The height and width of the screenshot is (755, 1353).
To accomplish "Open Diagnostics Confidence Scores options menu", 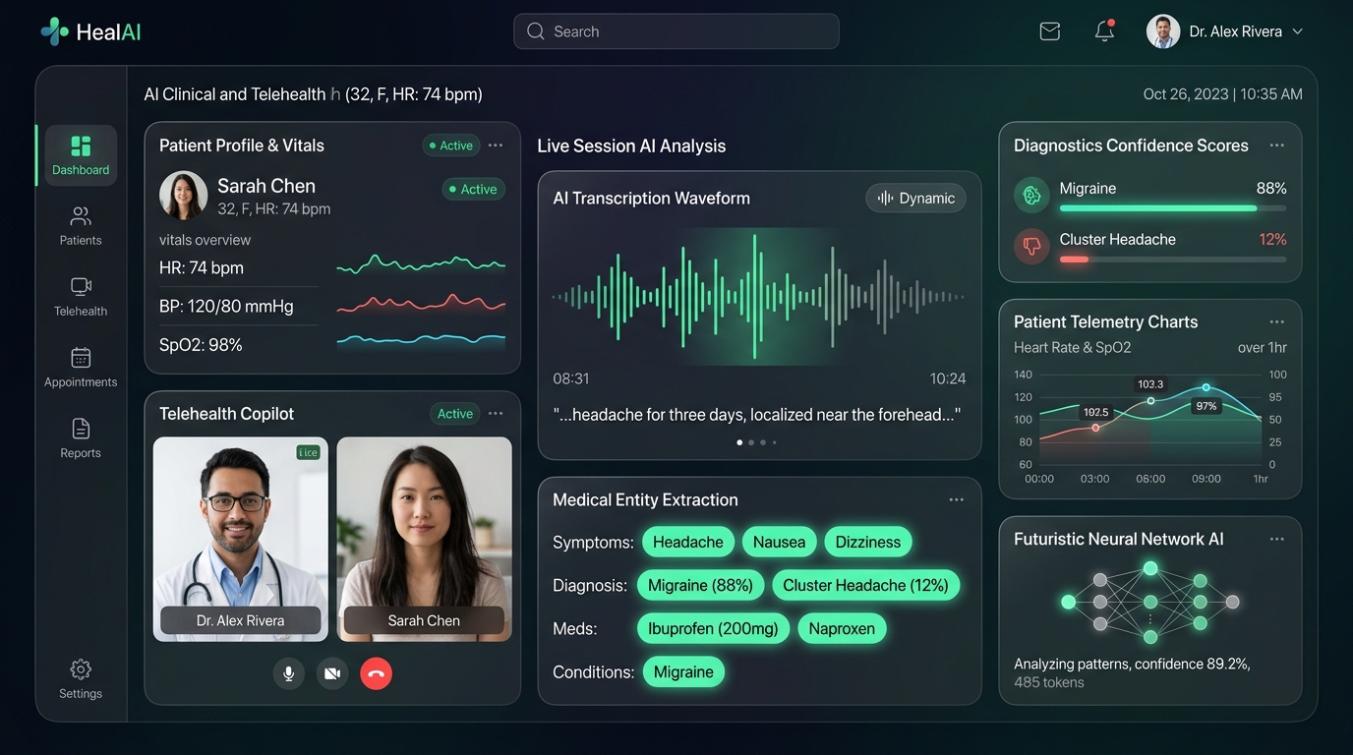I will pyautogui.click(x=1276, y=145).
